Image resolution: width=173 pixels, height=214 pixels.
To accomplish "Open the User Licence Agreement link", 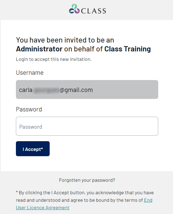I will [x=43, y=208].
